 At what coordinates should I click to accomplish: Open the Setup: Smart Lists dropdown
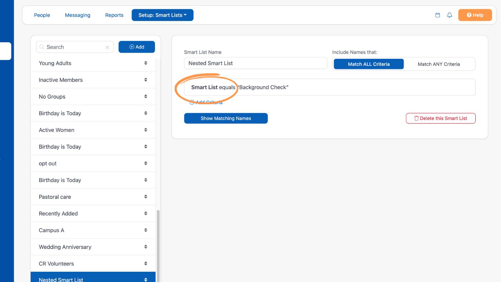click(x=163, y=15)
